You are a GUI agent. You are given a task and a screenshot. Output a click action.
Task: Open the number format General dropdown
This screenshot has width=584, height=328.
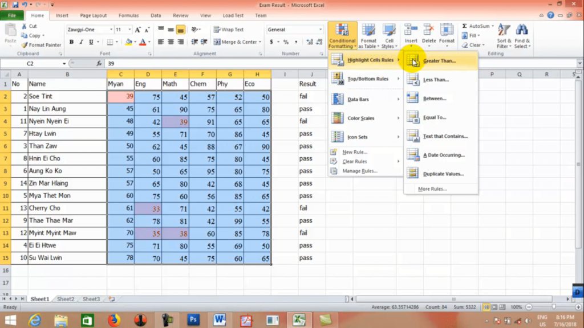[321, 30]
